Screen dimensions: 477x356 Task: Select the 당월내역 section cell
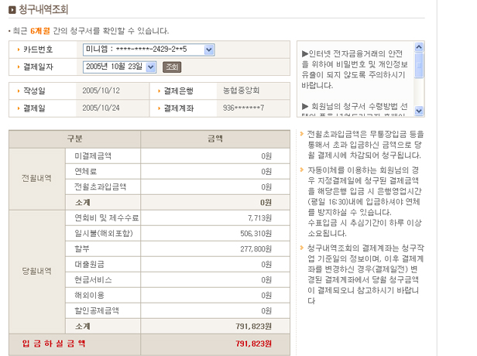point(36,271)
